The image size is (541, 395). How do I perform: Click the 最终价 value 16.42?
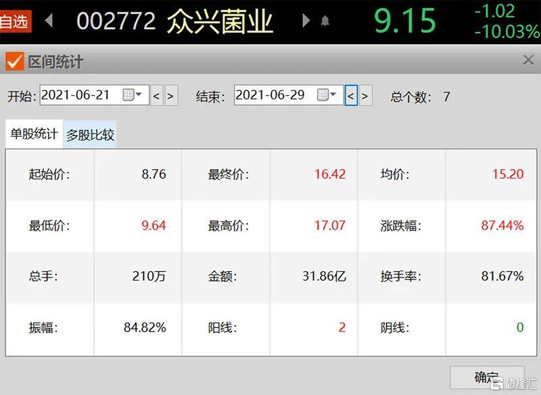coord(330,175)
